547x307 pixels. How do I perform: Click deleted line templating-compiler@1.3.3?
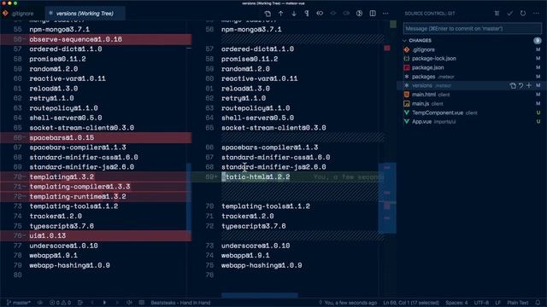(79, 187)
